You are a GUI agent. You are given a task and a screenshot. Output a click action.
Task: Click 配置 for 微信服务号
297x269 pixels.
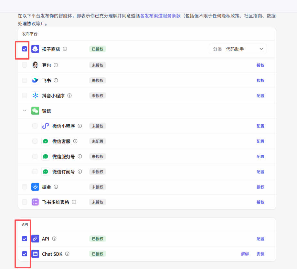pos(260,156)
